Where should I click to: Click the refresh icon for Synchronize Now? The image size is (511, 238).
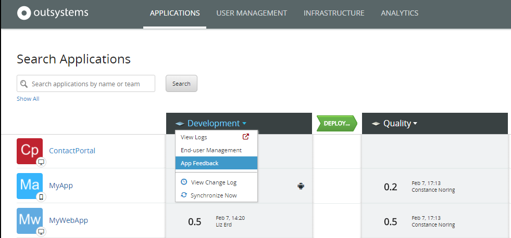[x=183, y=195]
